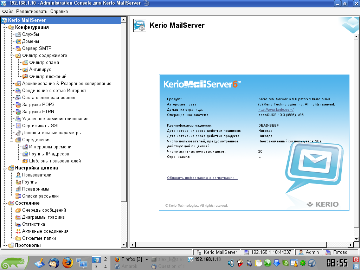Select the Пользователи person icon
The image size is (360, 270).
[x=18, y=175]
